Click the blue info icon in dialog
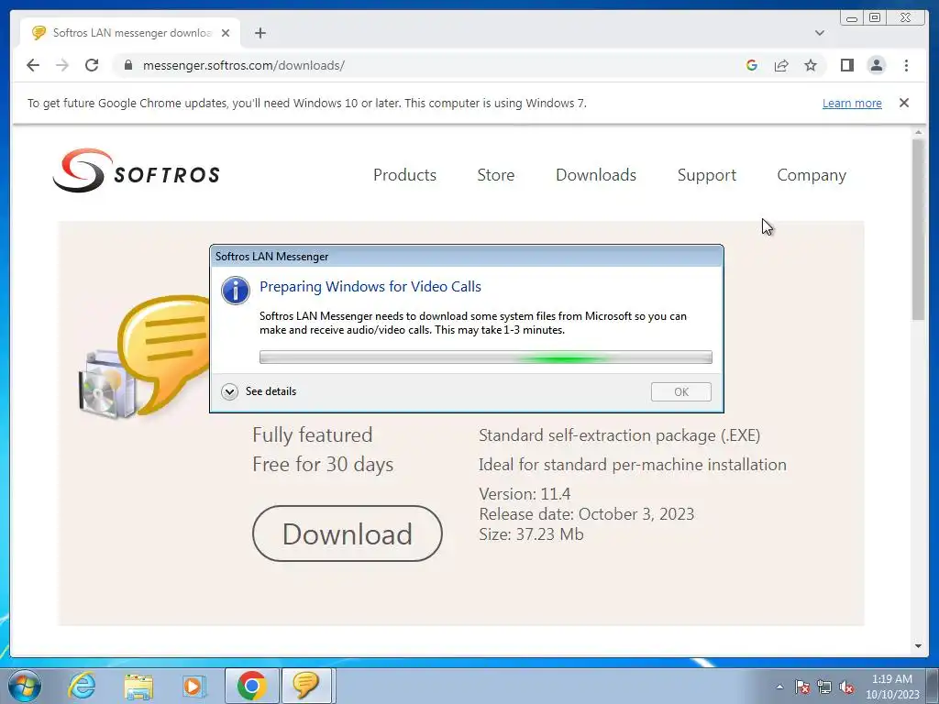Image resolution: width=939 pixels, height=704 pixels. pyautogui.click(x=236, y=291)
